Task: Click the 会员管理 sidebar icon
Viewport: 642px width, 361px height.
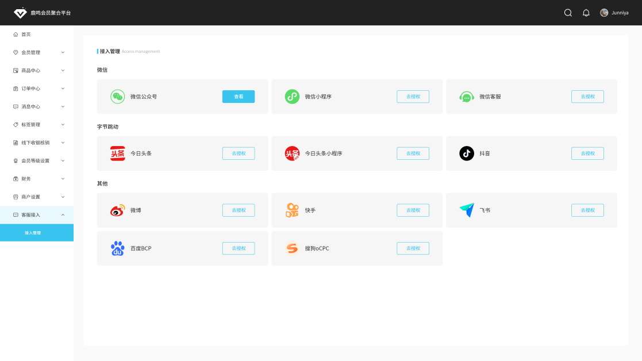Action: pyautogui.click(x=16, y=52)
